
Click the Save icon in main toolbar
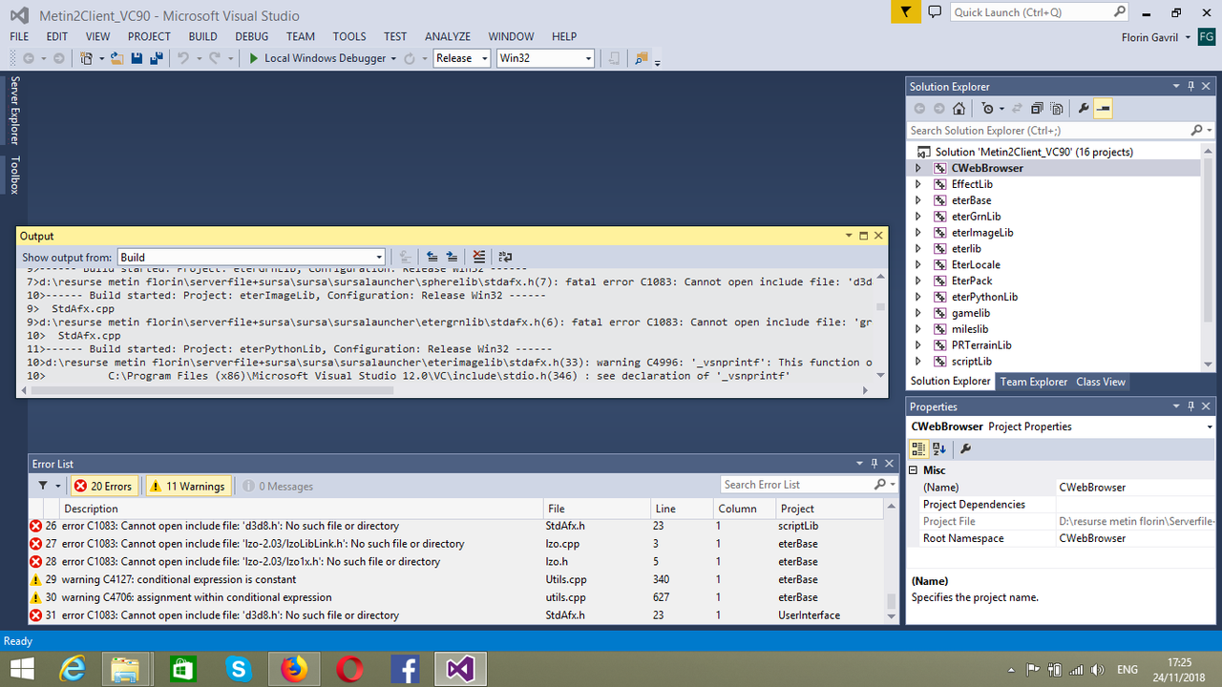point(136,58)
